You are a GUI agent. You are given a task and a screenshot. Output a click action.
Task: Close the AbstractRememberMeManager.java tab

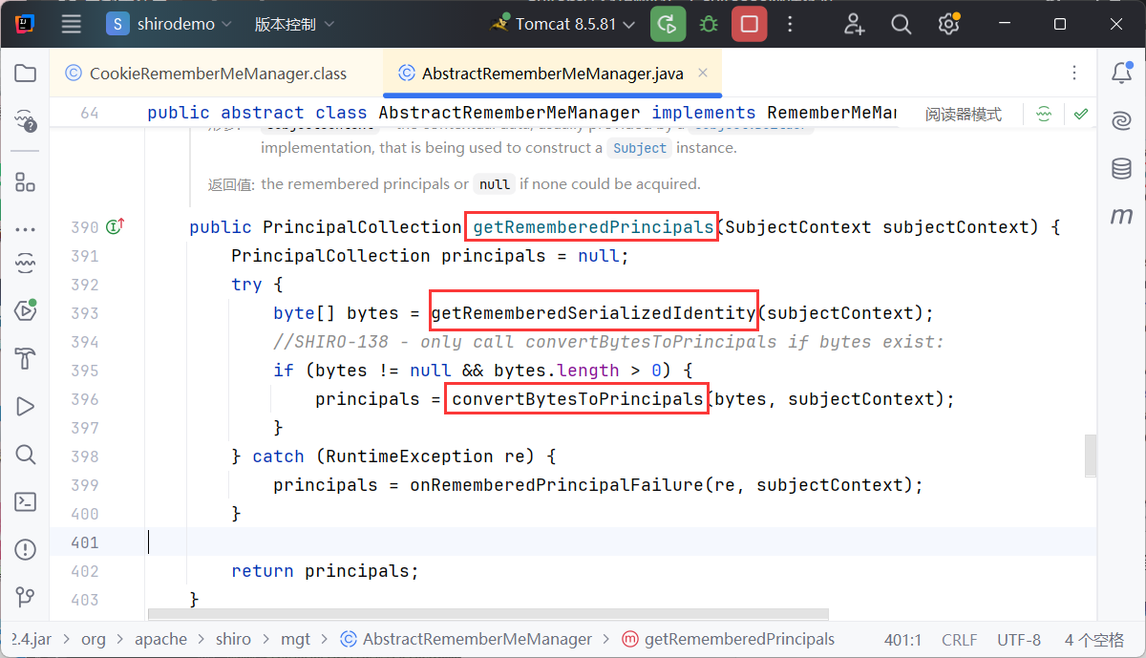click(x=703, y=73)
